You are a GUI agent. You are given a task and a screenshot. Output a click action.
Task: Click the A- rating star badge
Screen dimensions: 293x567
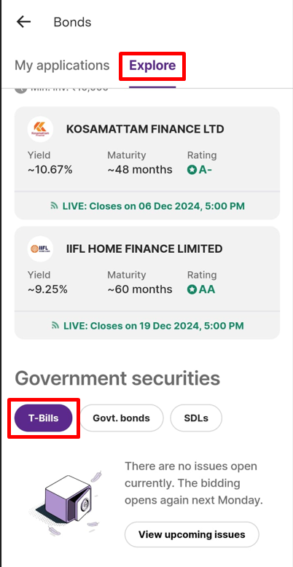(192, 170)
